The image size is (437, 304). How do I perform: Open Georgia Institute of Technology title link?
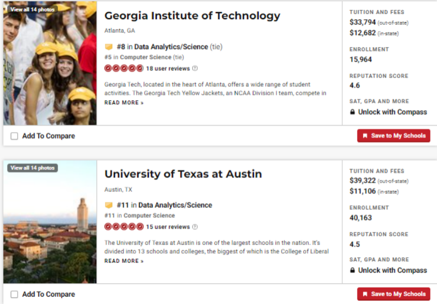pyautogui.click(x=192, y=16)
